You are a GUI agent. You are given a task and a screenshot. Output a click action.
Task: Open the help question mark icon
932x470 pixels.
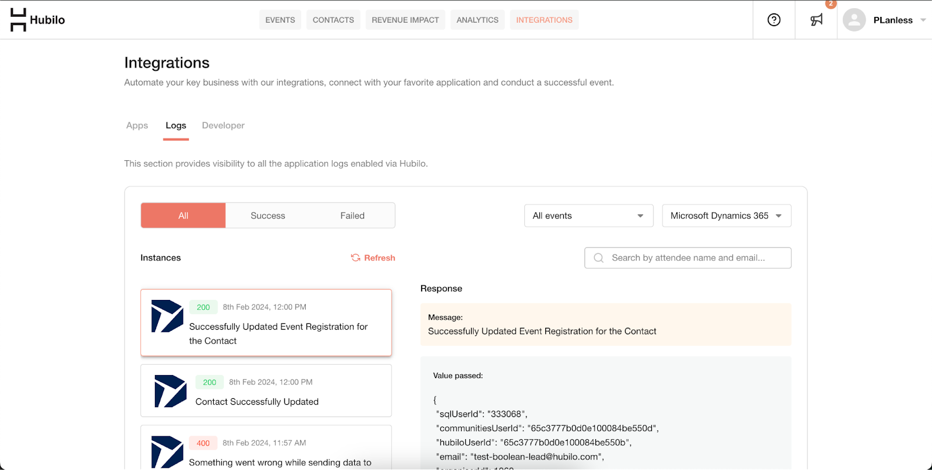click(x=774, y=20)
